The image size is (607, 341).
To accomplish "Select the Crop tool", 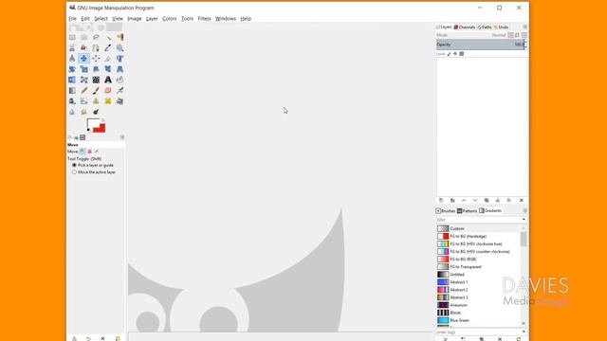I will (x=107, y=59).
